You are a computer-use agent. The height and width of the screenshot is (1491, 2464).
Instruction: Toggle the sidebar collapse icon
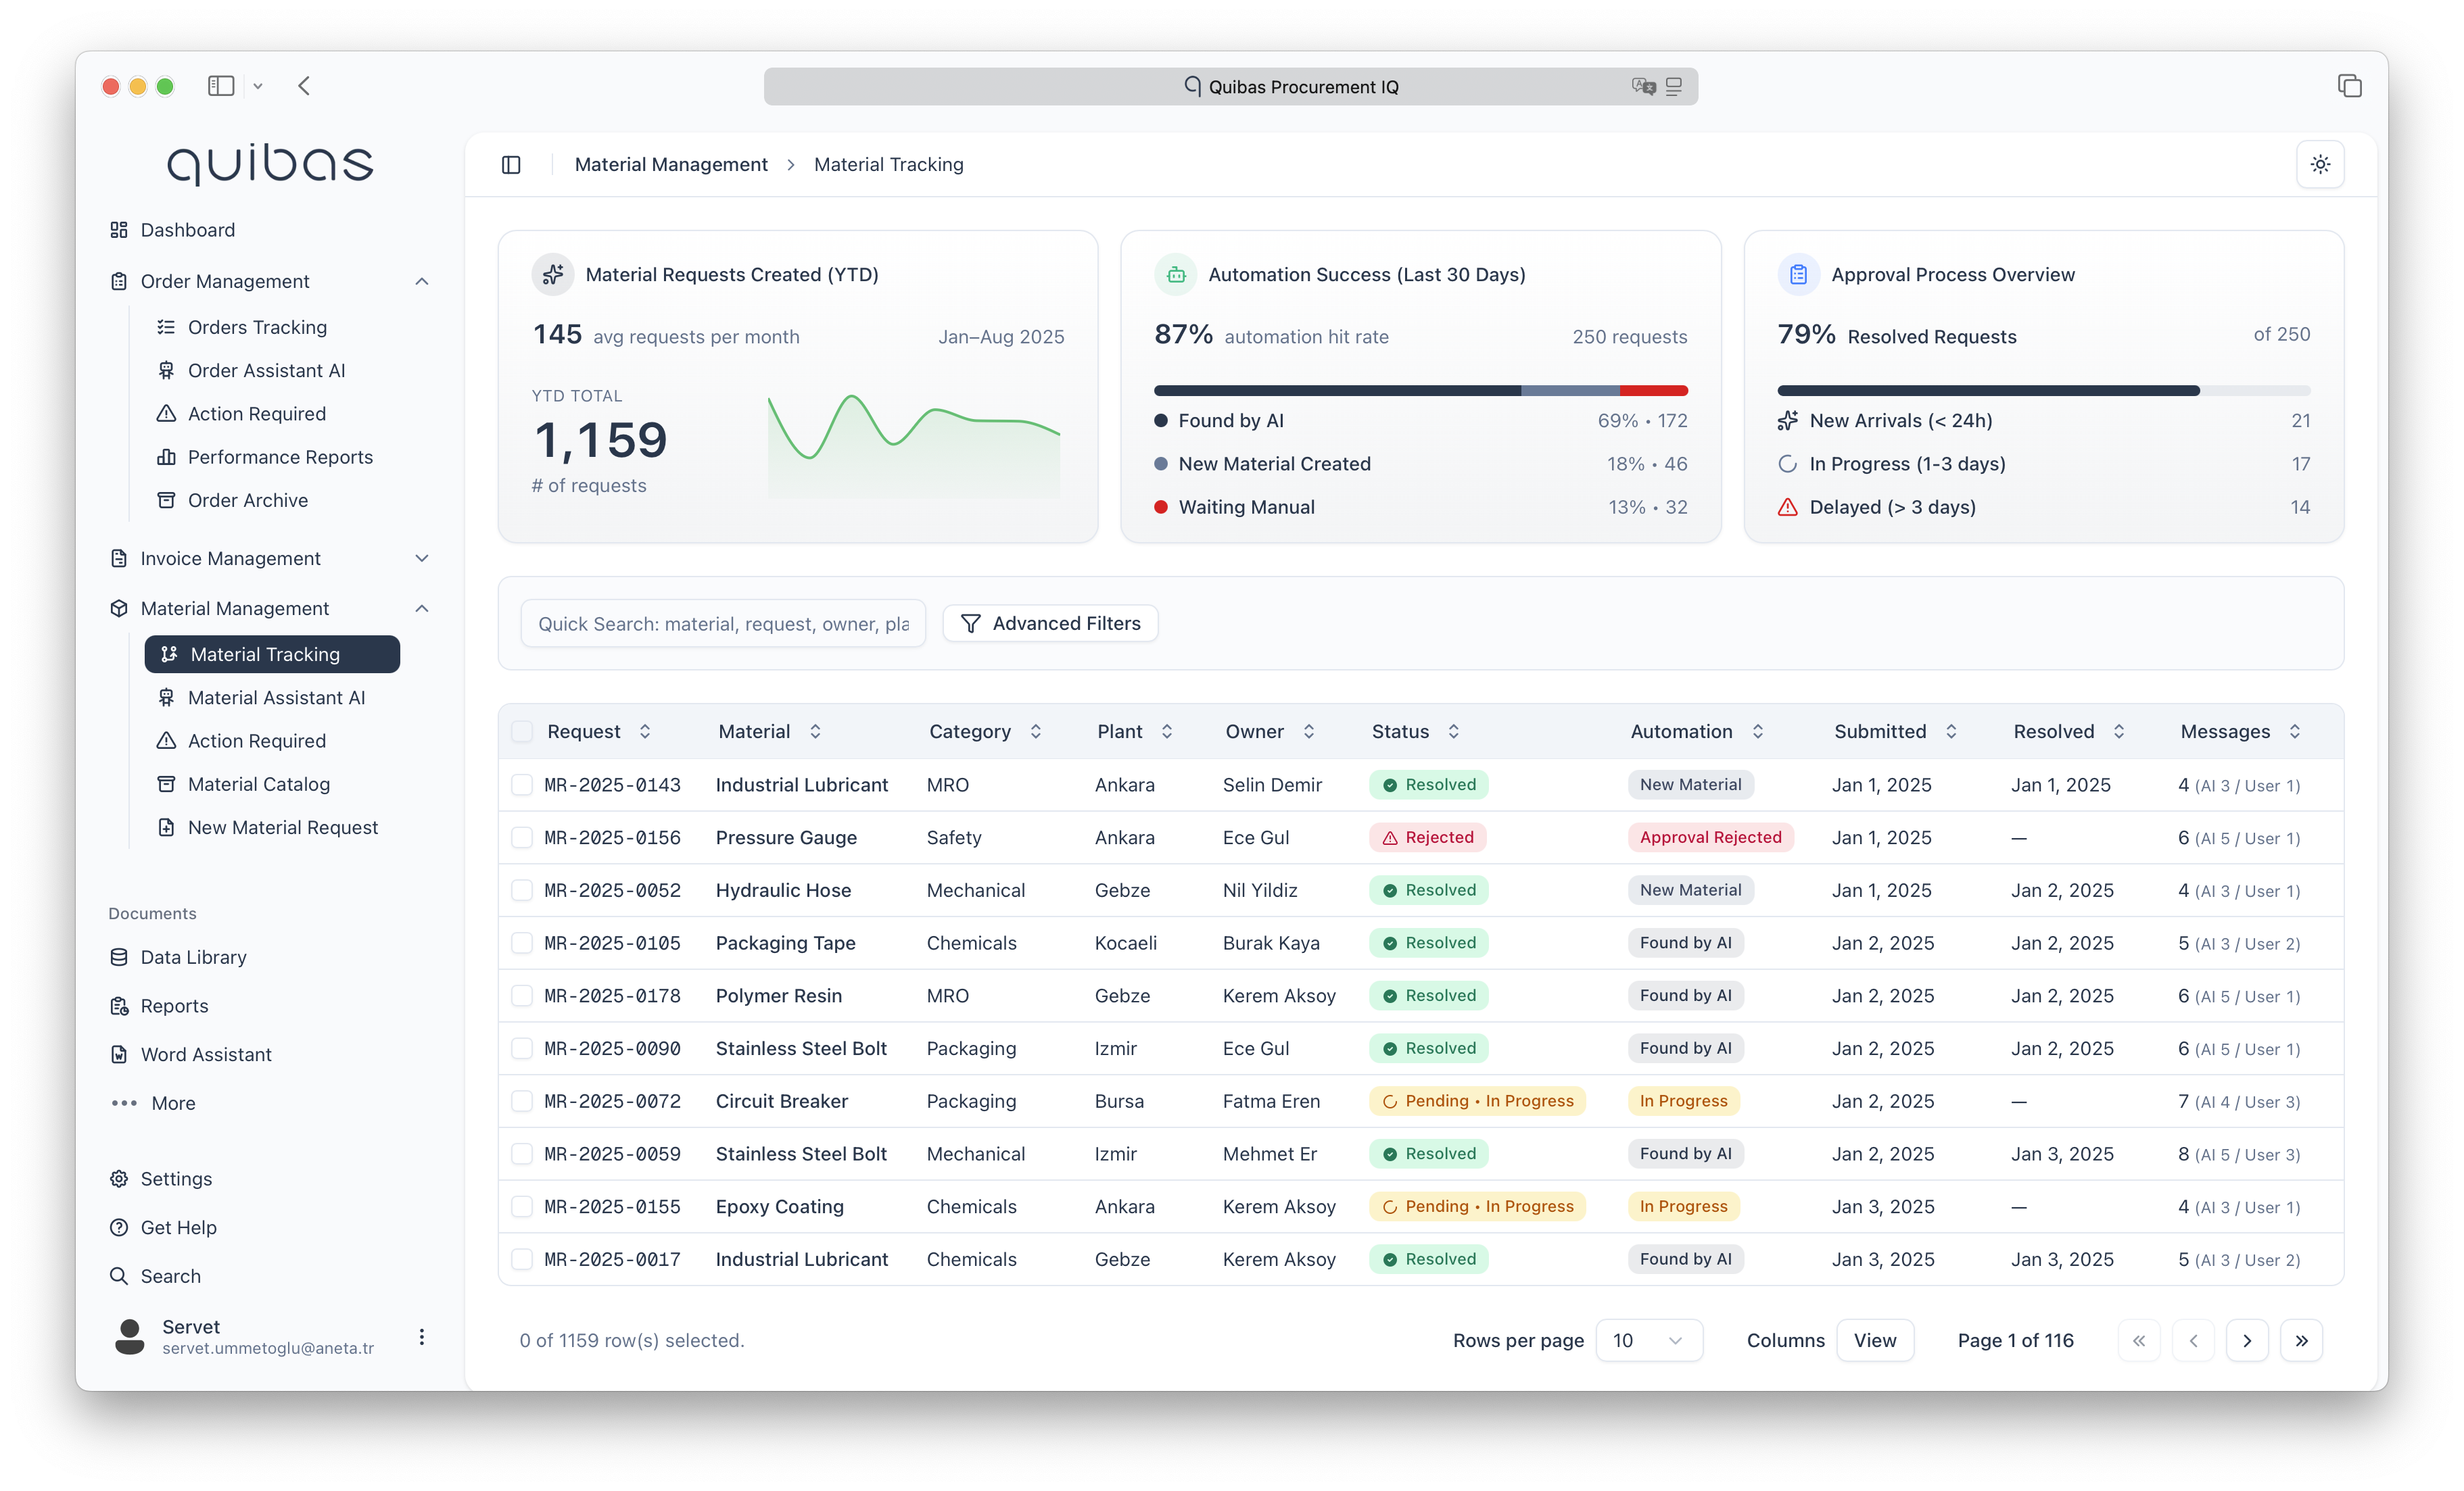coord(511,164)
